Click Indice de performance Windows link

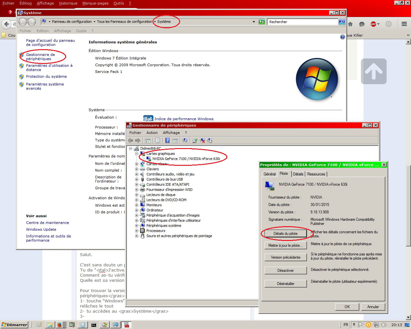point(184,119)
